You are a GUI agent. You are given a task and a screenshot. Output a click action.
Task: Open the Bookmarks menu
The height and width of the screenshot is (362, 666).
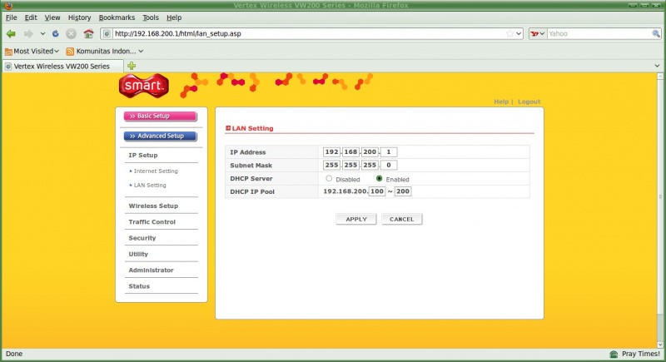[x=117, y=17]
